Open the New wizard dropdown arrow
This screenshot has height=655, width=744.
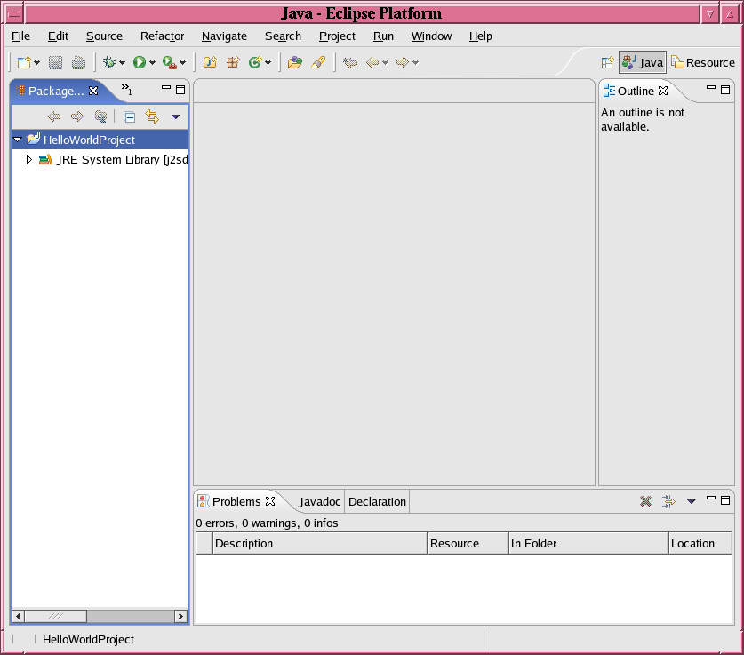pyautogui.click(x=37, y=63)
